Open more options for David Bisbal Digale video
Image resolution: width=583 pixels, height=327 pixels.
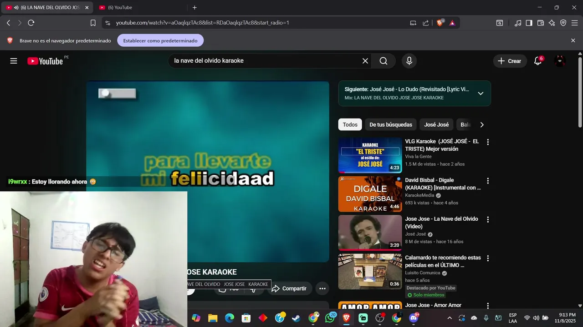(x=488, y=181)
